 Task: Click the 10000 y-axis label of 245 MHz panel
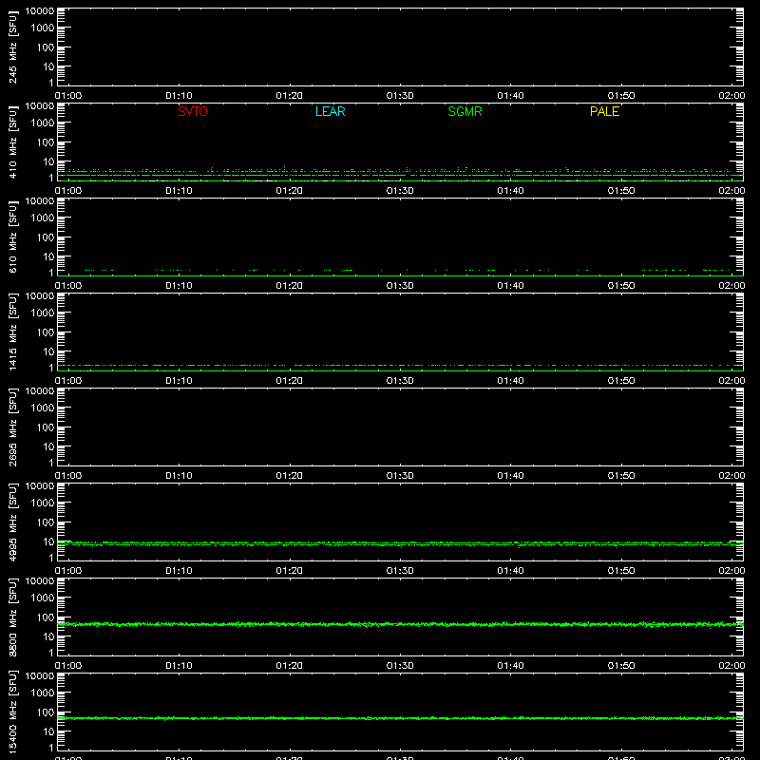coord(40,11)
